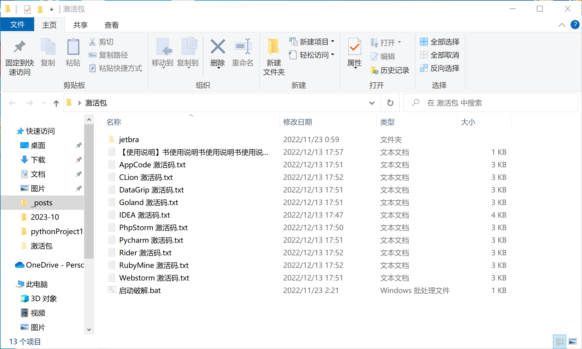Select the IDEA 激活码.txt file
The height and width of the screenshot is (349, 582).
pos(145,215)
